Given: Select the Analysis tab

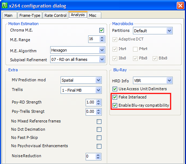Looking at the screenshot, I should 78,15.
